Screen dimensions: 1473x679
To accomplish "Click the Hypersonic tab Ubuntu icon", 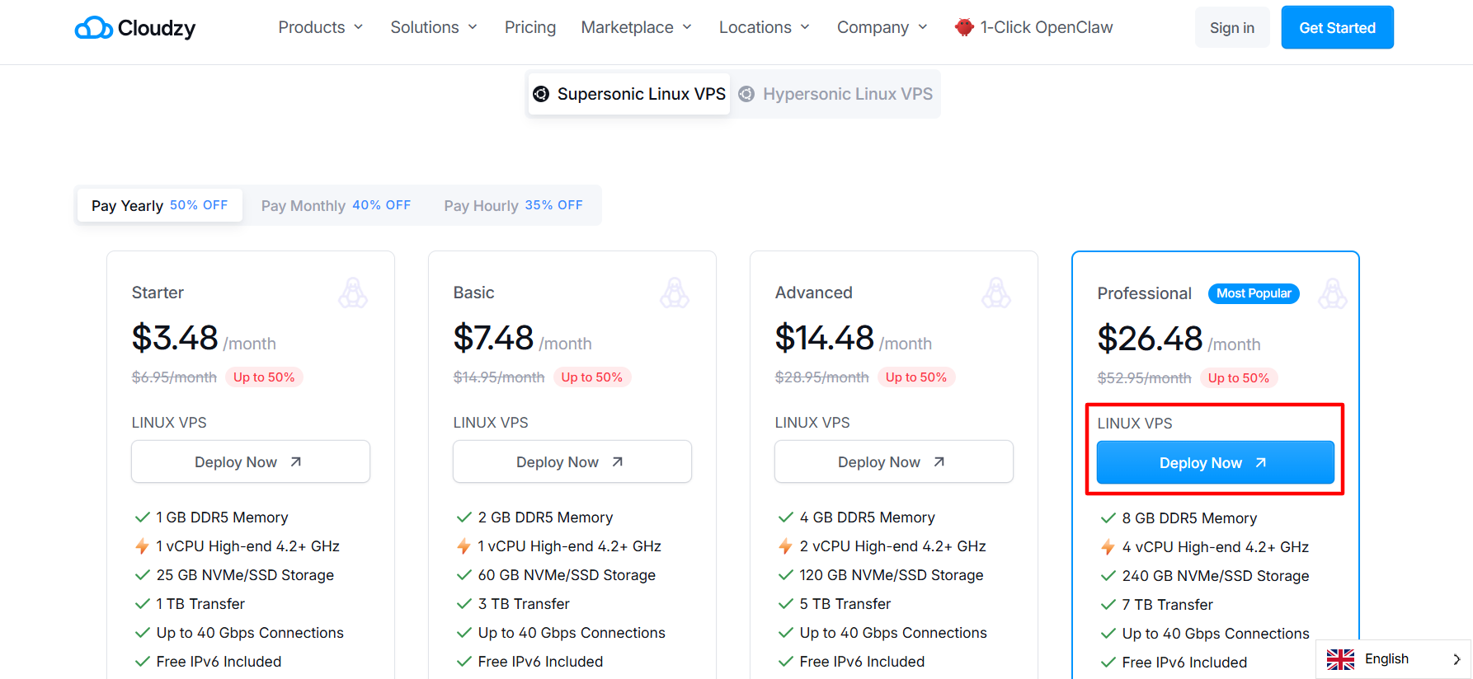I will [x=746, y=94].
